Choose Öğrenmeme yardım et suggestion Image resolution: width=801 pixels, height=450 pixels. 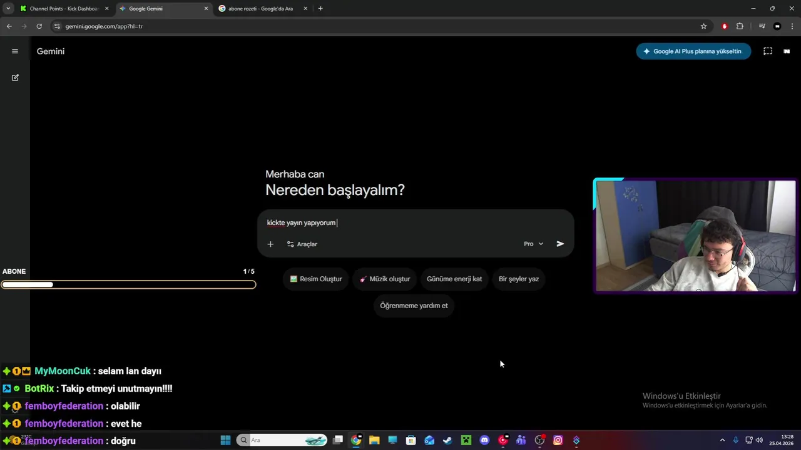click(414, 306)
